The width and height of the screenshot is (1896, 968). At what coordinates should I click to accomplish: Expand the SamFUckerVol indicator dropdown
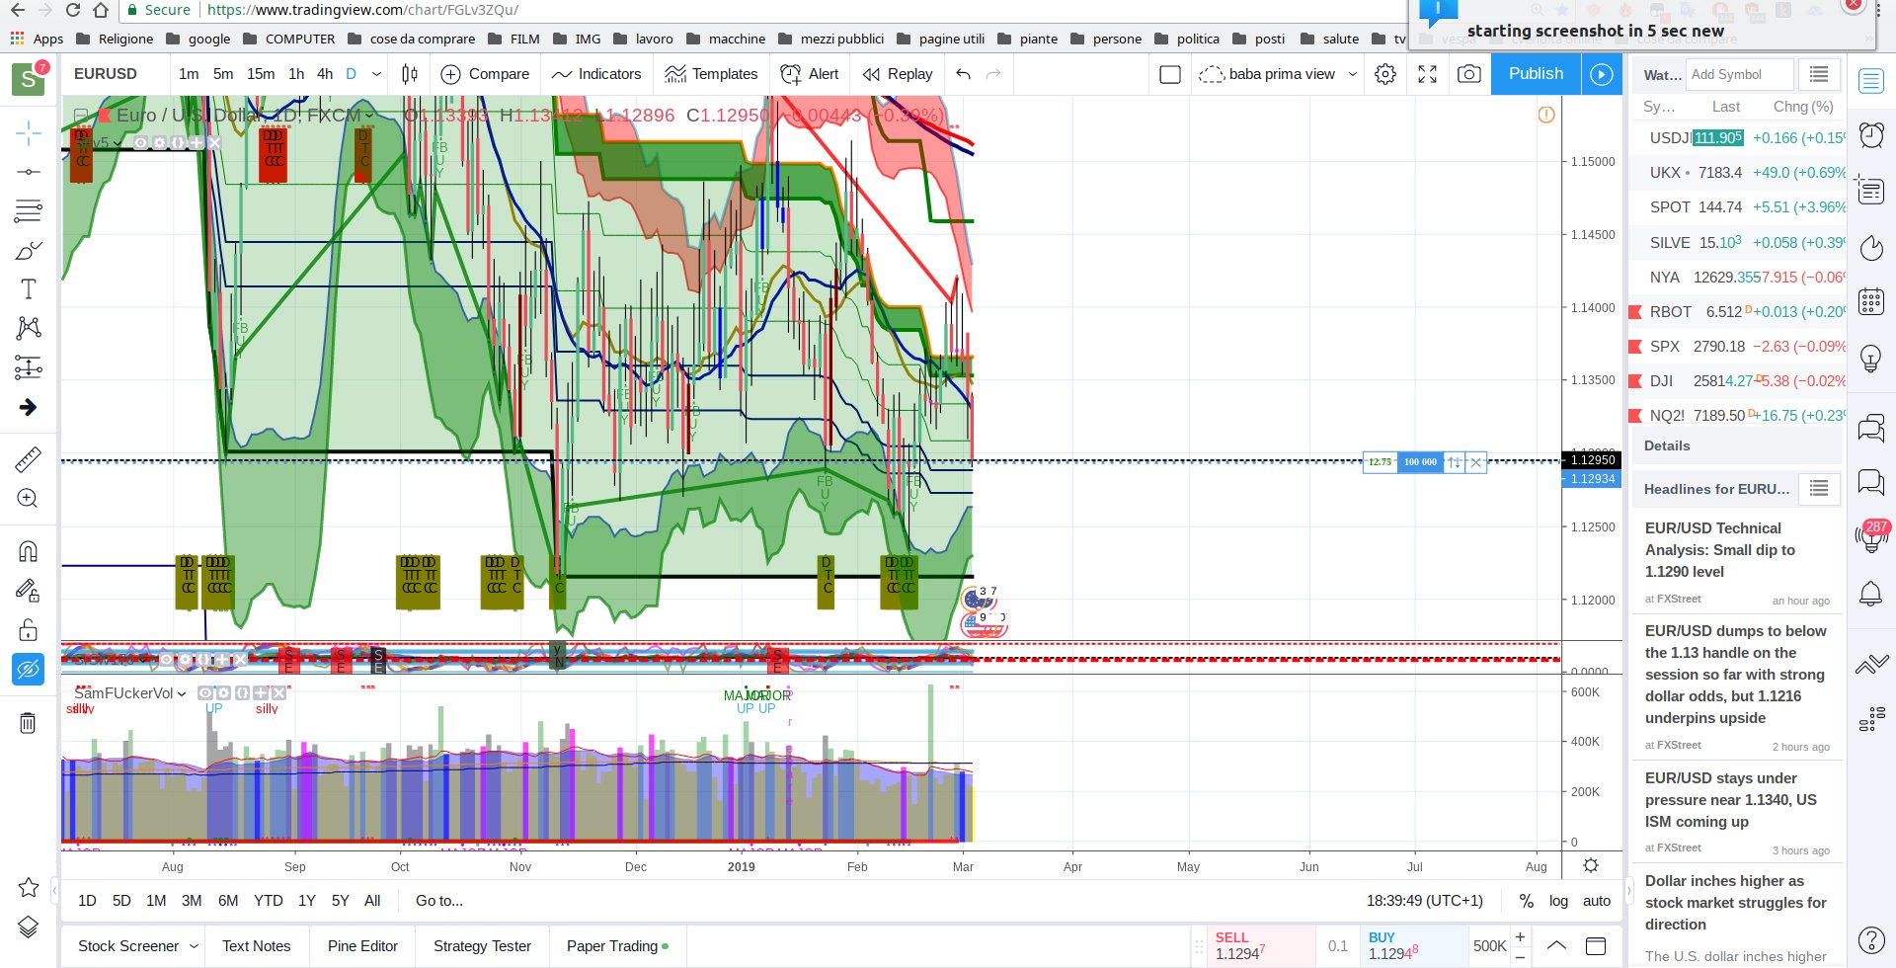pos(182,693)
